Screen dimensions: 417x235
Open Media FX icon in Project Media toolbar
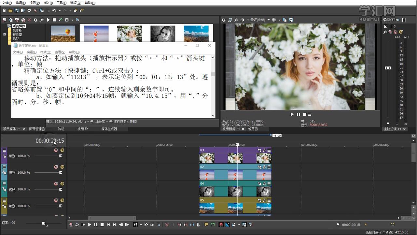coord(42,20)
